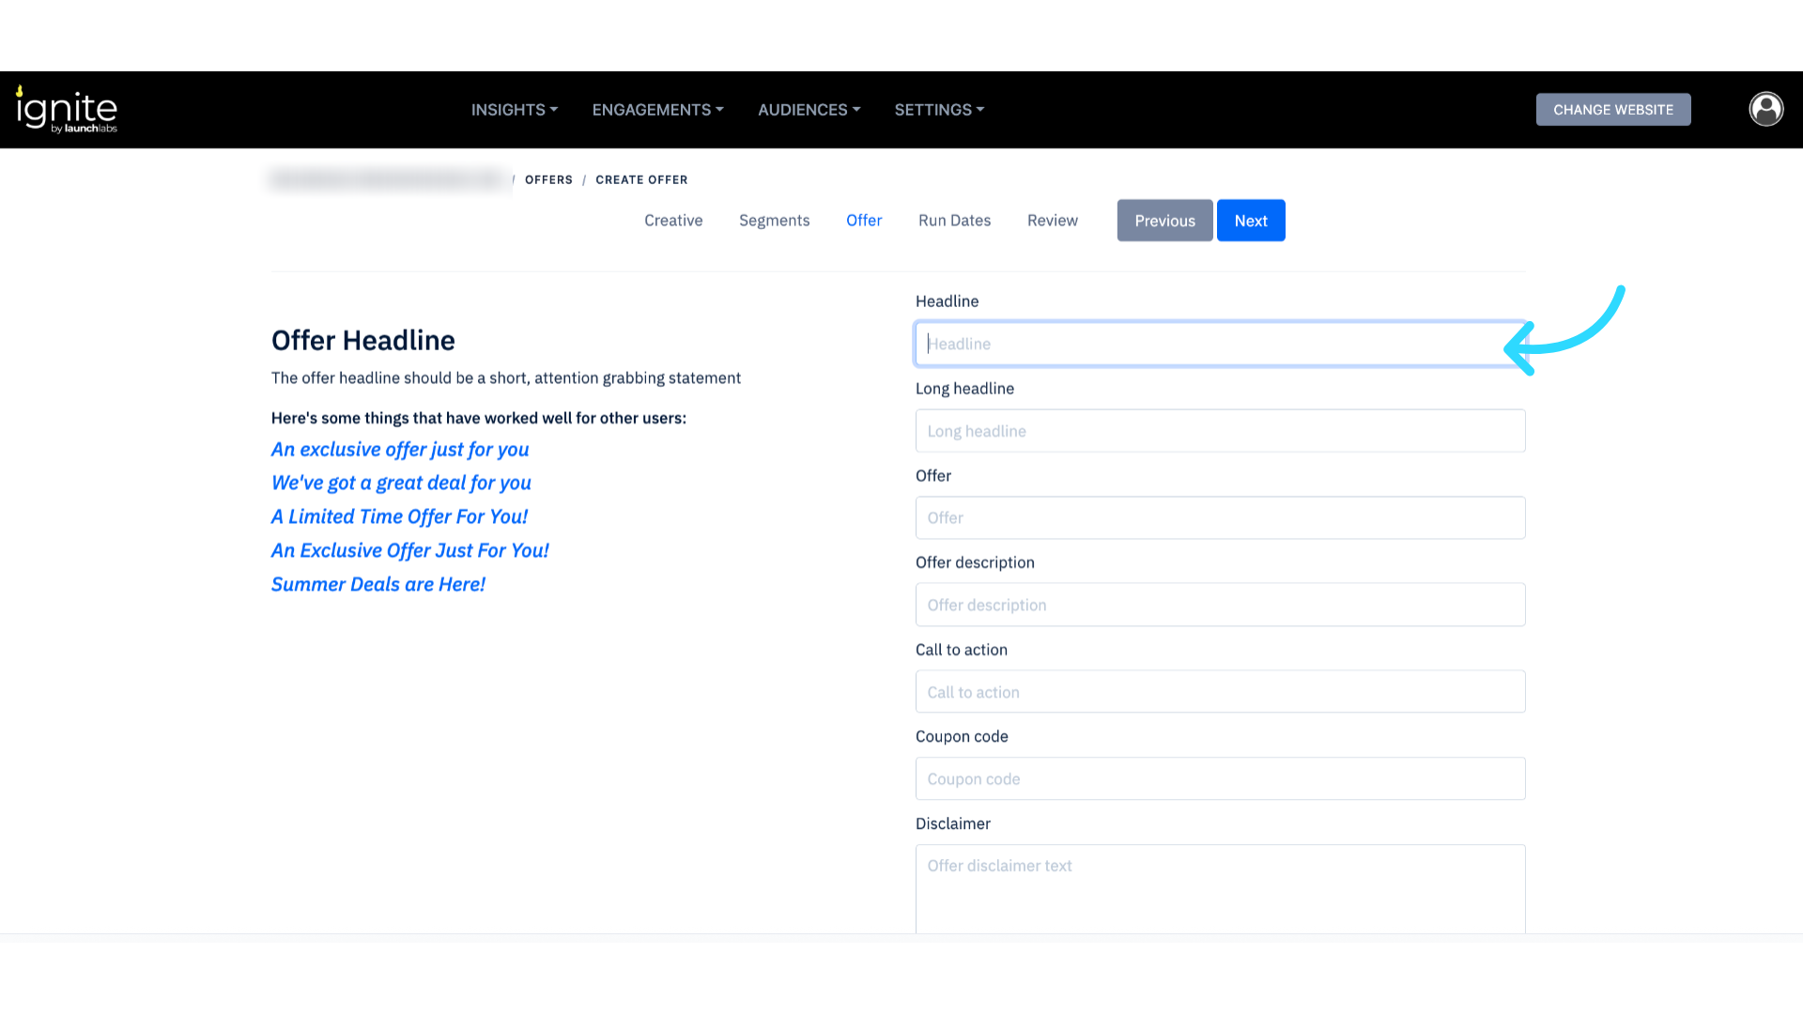This screenshot has height=1014, width=1803.
Task: Select the Segments step tab
Action: (x=774, y=221)
